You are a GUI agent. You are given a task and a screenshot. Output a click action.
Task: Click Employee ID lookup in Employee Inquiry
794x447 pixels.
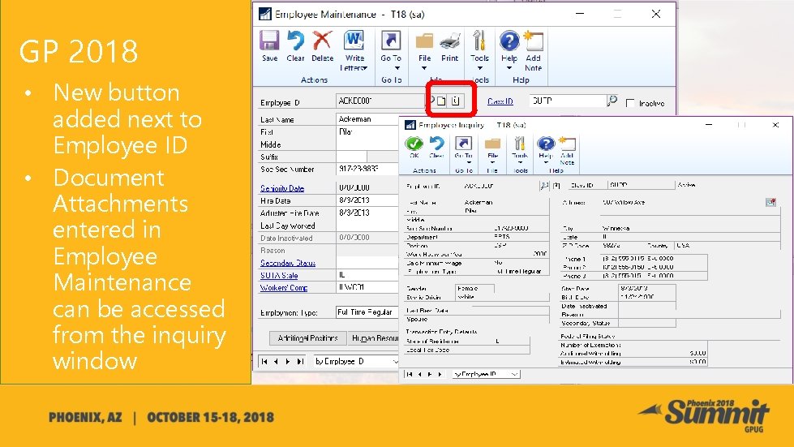click(x=544, y=186)
